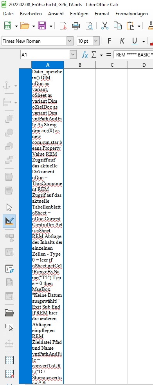Toggle Display Grid
The image size is (153, 385).
pyautogui.click(x=9, y=360)
